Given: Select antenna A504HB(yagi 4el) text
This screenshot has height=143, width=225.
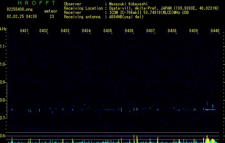Looking at the screenshot, I should click(x=126, y=17).
